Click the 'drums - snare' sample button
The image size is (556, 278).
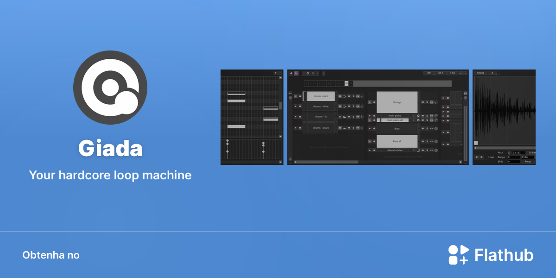pyautogui.click(x=321, y=128)
